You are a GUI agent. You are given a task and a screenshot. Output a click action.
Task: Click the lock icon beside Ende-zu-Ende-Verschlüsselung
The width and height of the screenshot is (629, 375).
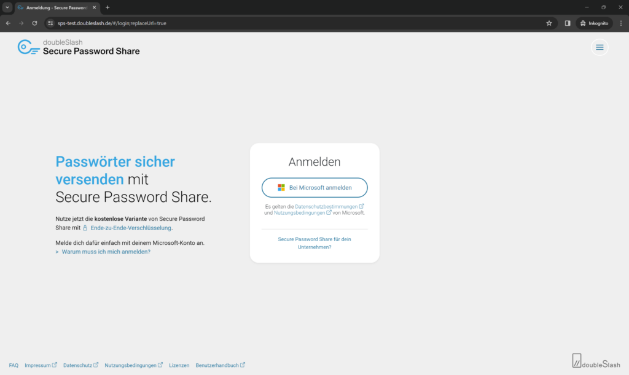pos(85,228)
